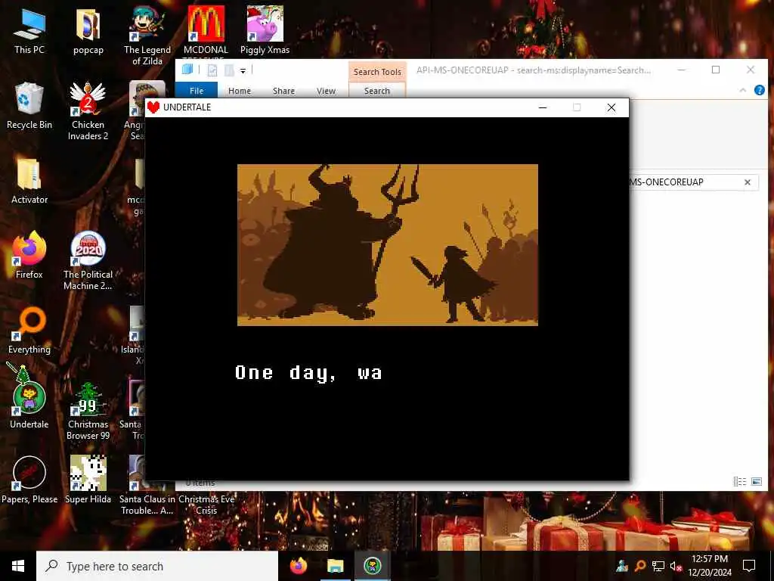The width and height of the screenshot is (774, 581).
Task: Click the Undertale intro story image
Action: tap(388, 244)
